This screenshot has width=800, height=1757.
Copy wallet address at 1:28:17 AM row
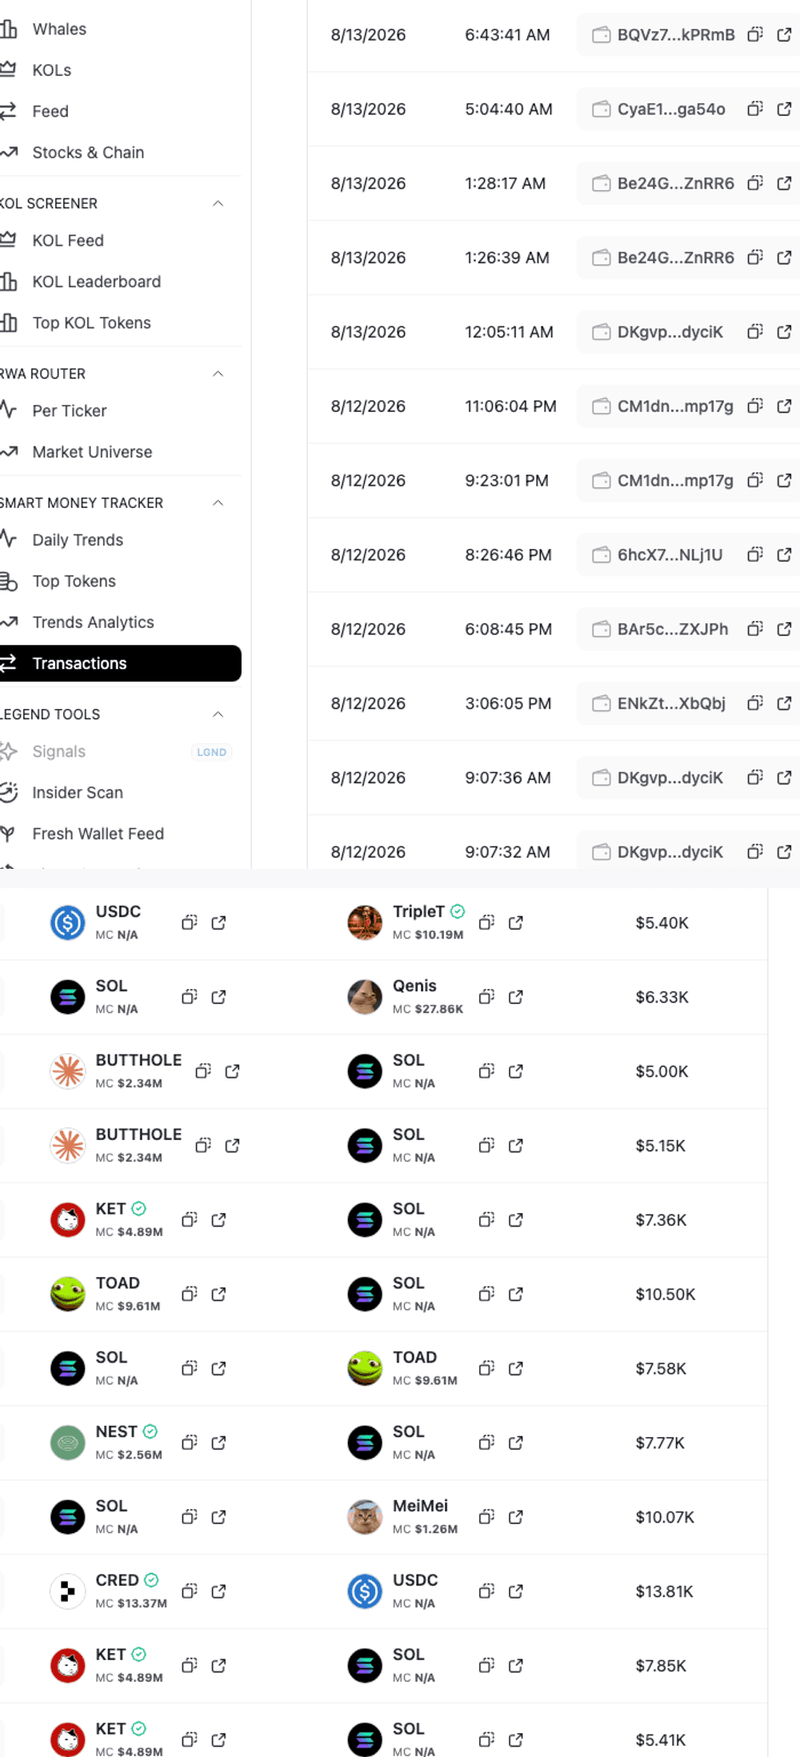[x=754, y=183]
